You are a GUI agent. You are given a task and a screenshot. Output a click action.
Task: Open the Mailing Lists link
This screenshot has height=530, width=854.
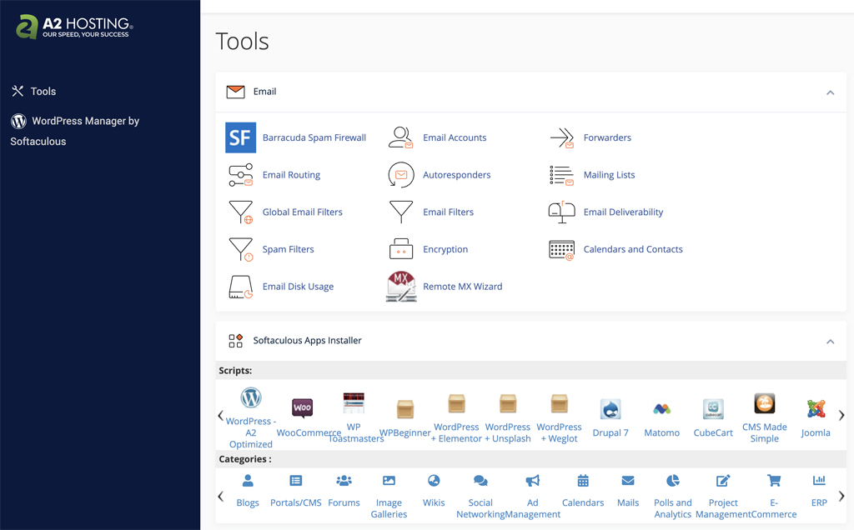pos(610,175)
